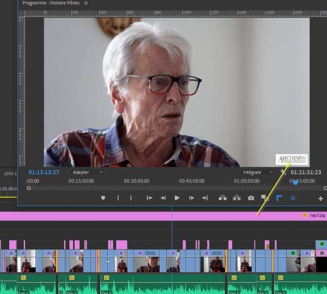327x294 pixels.
Task: Click the Add Marker icon
Action: (102, 198)
